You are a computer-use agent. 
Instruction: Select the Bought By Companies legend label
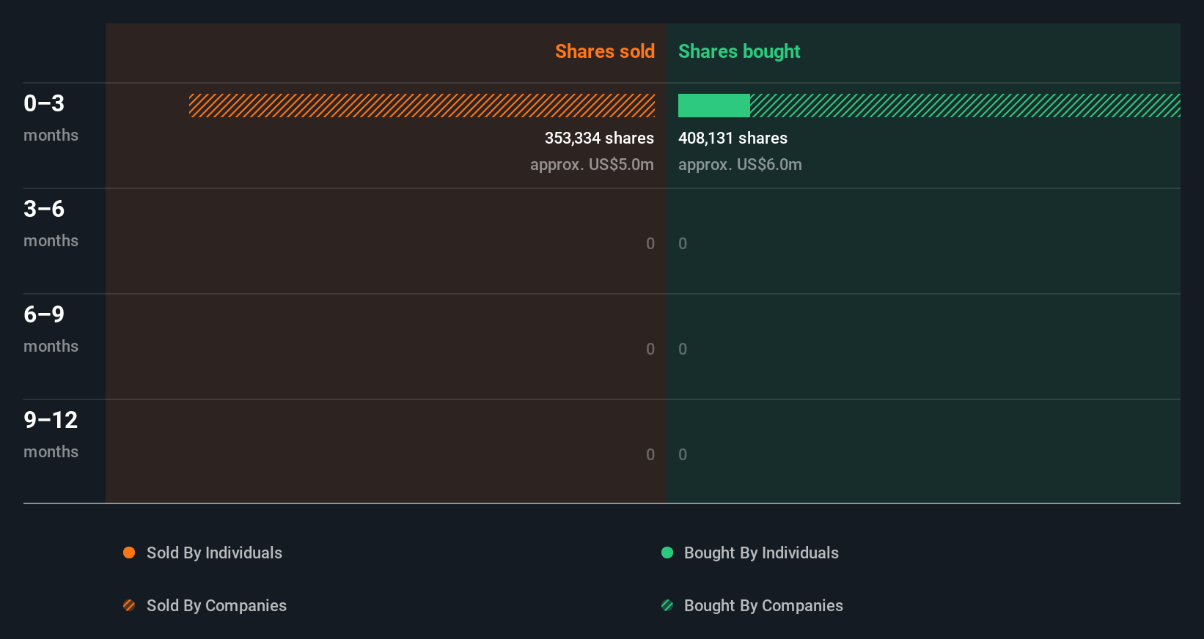[763, 606]
